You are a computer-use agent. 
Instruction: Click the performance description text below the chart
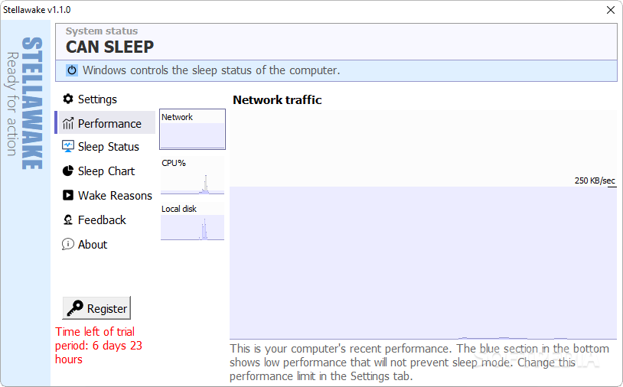(x=419, y=362)
